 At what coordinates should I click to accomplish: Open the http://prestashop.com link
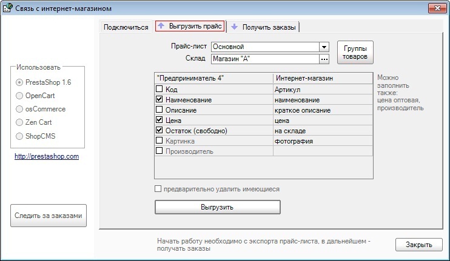coord(47,156)
